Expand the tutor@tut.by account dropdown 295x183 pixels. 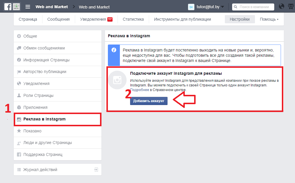click(210, 7)
